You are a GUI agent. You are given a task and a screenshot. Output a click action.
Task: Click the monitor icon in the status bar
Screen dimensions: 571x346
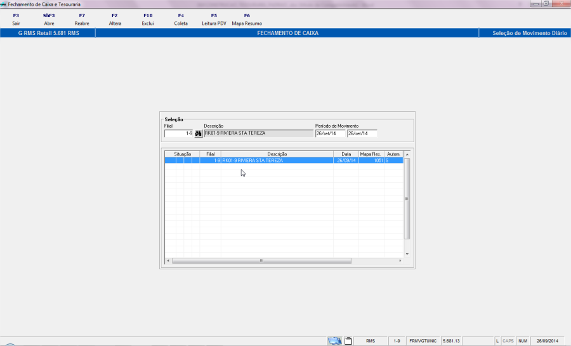tap(334, 341)
